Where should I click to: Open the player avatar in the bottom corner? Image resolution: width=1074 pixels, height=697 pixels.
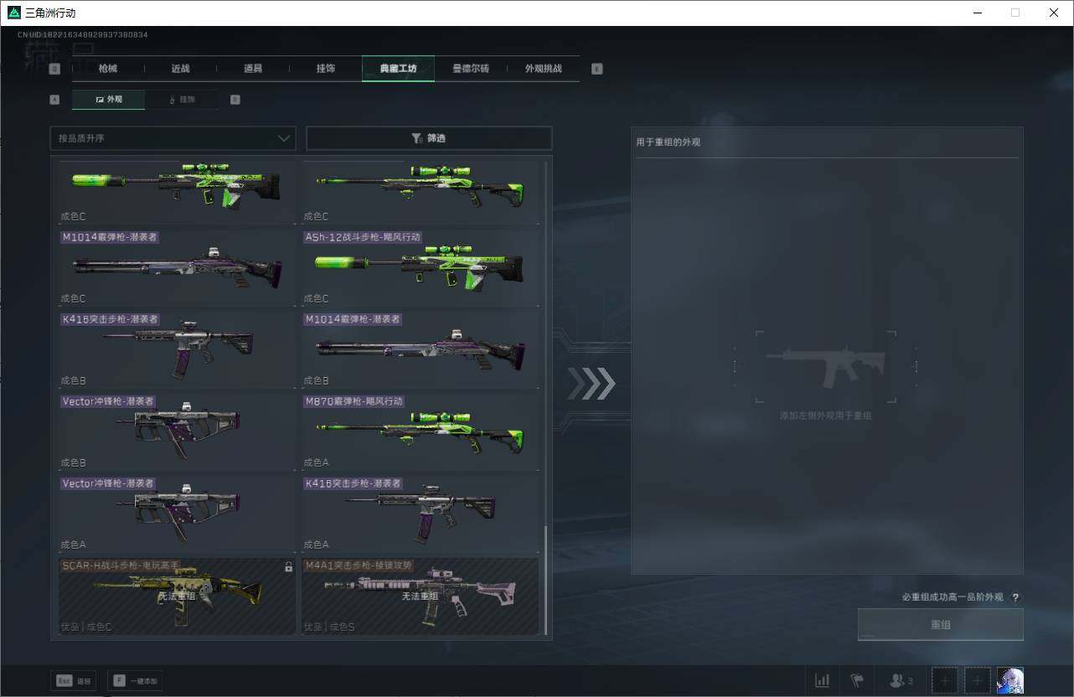pos(1010,680)
